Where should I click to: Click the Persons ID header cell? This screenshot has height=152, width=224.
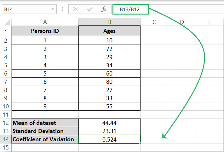45,31
